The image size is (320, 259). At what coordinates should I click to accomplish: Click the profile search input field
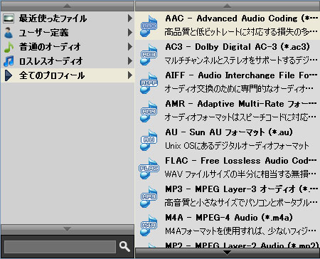pyautogui.click(x=60, y=247)
